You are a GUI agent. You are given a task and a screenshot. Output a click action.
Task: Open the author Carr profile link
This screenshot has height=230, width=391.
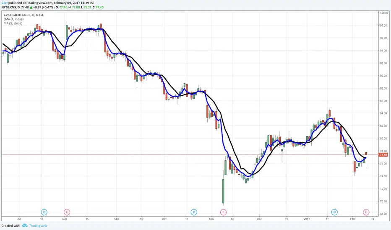(4, 3)
